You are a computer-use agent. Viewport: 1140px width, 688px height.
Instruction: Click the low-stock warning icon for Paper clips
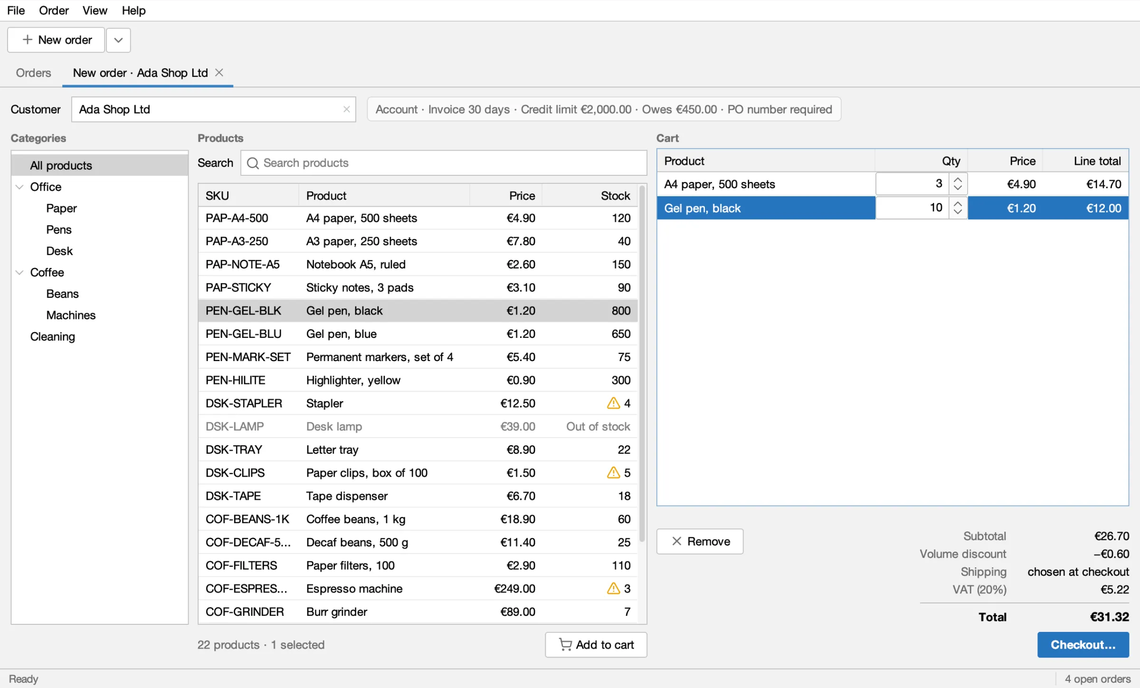tap(613, 472)
